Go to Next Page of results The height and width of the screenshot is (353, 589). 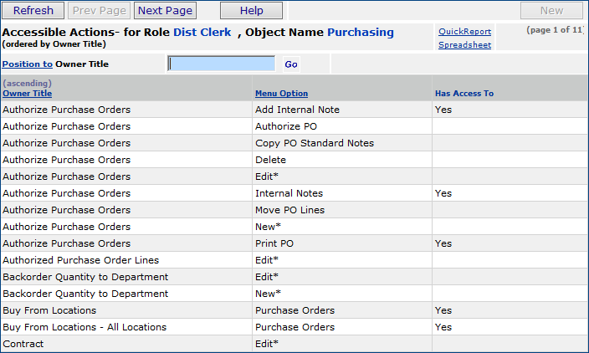pos(165,11)
